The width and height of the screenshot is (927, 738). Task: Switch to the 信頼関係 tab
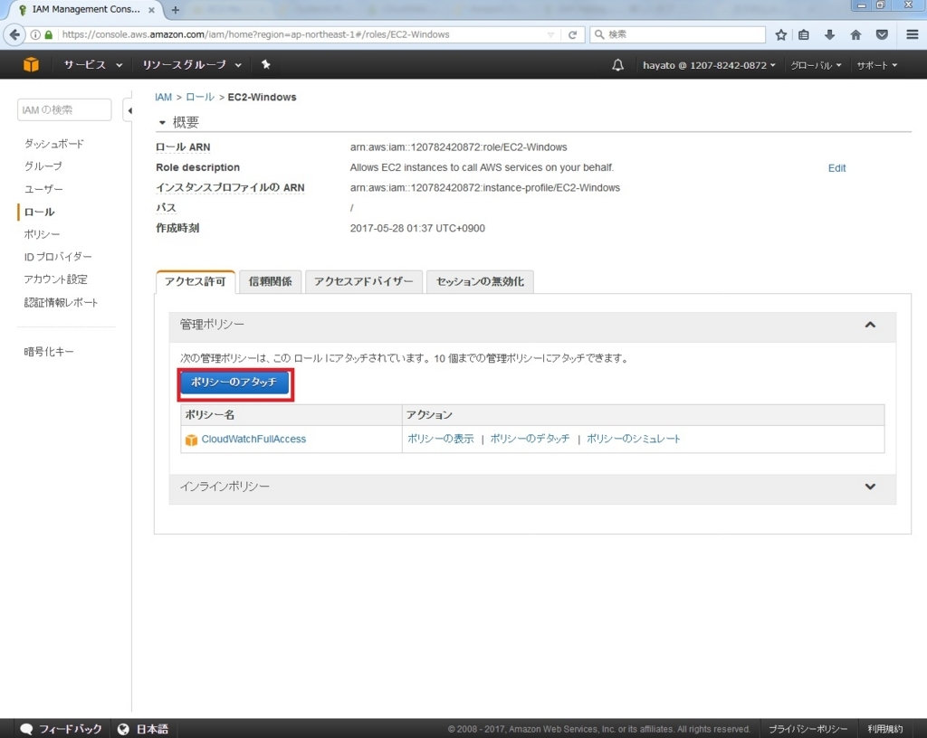(270, 281)
